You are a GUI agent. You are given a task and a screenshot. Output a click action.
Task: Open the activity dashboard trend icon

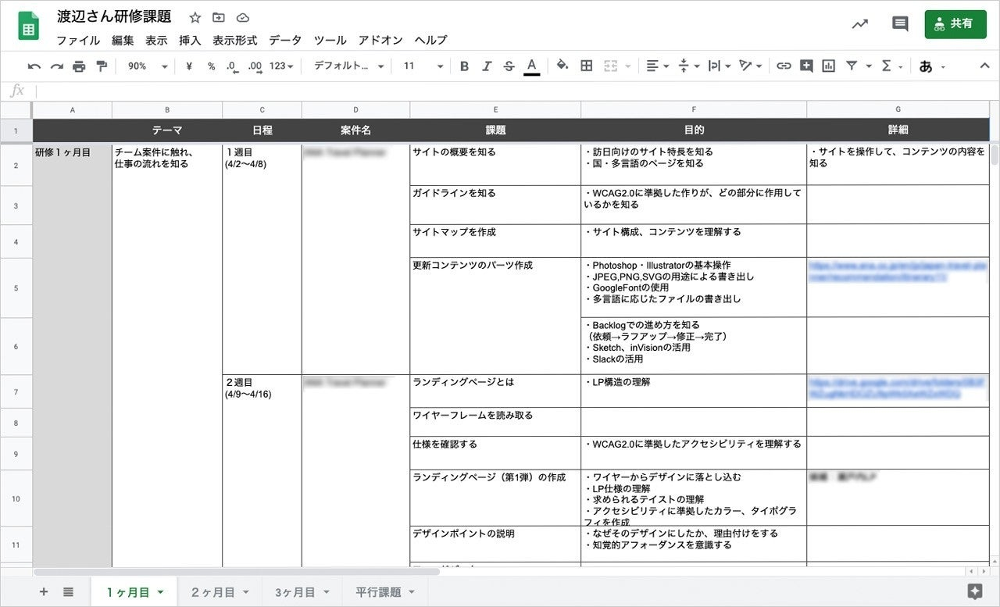[x=860, y=23]
